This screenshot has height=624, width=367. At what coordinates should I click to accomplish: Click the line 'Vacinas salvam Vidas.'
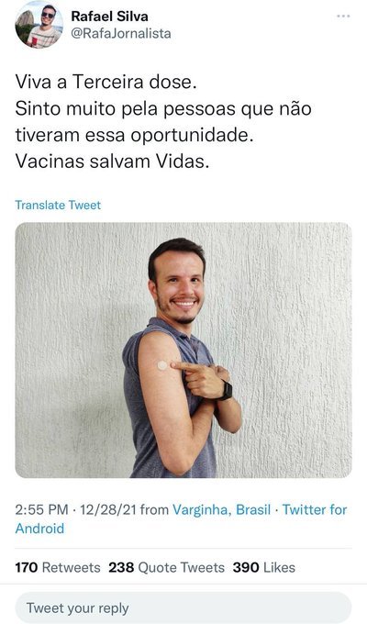click(112, 162)
